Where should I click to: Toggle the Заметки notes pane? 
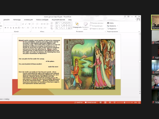coord(79,102)
